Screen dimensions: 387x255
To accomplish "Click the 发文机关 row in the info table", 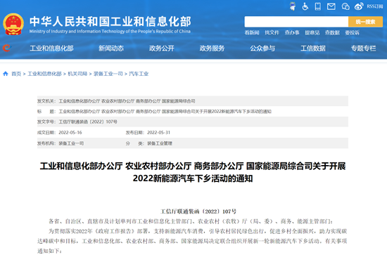I will pos(193,101).
